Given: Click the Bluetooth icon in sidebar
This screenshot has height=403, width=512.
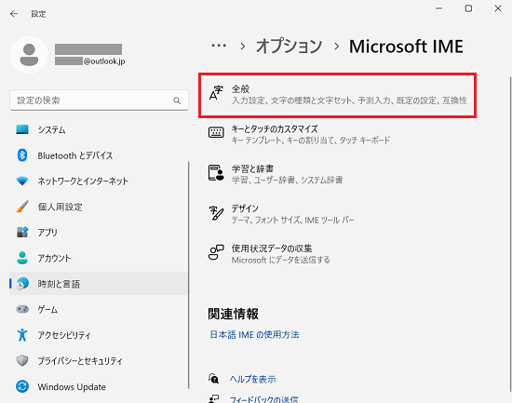Looking at the screenshot, I should 22,155.
